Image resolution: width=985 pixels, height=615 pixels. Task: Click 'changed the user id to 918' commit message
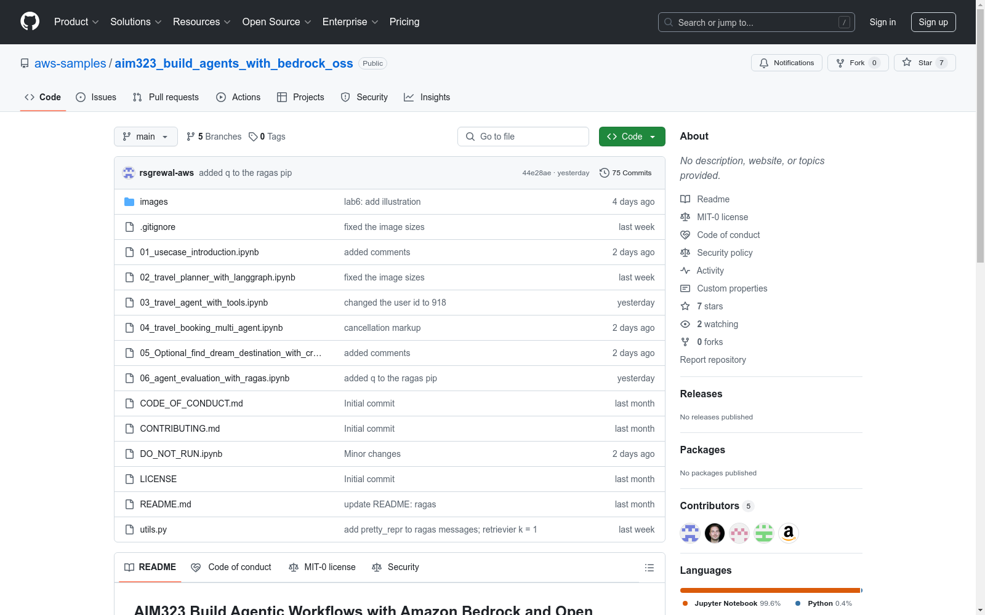coord(395,303)
